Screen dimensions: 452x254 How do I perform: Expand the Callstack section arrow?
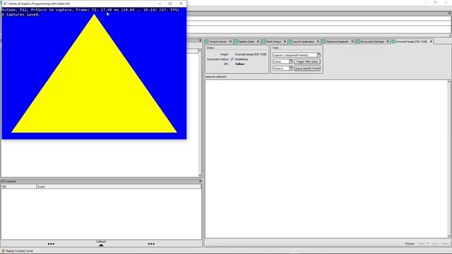101,245
